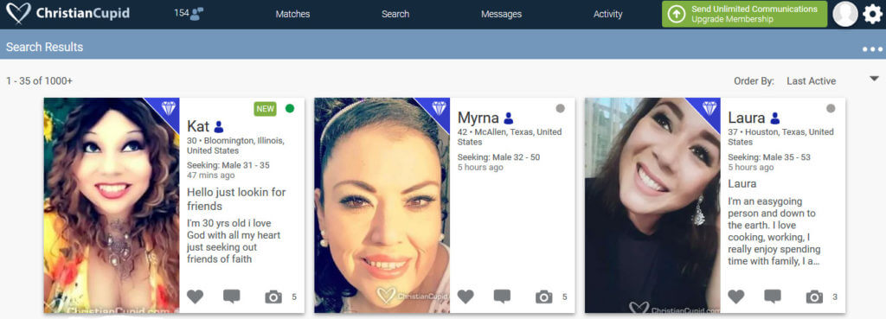Message Myrna using the speech bubble
Viewport: 886px width, 319px height.
coord(503,297)
